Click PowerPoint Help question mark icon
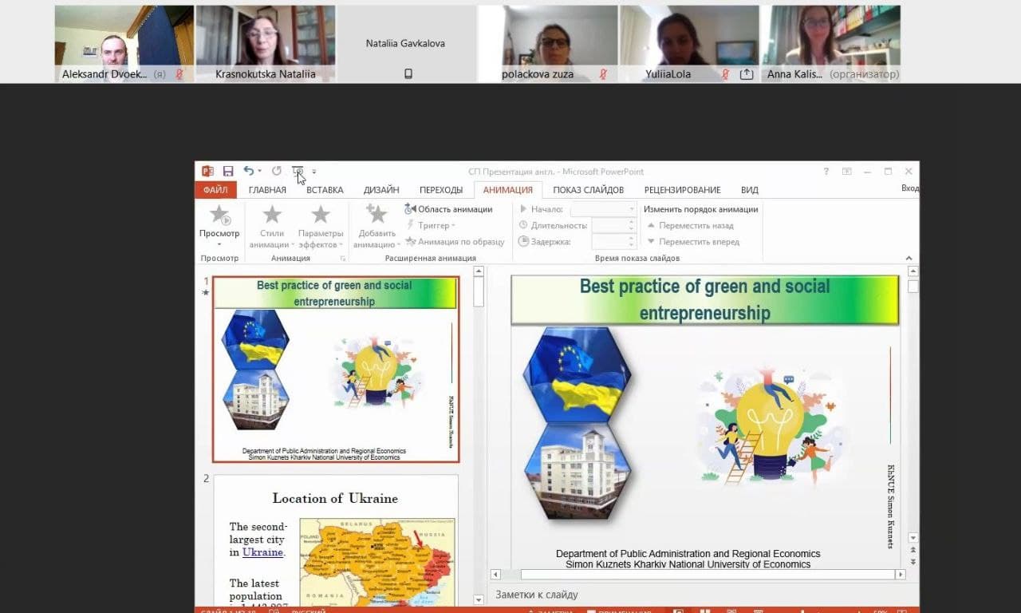 click(826, 172)
